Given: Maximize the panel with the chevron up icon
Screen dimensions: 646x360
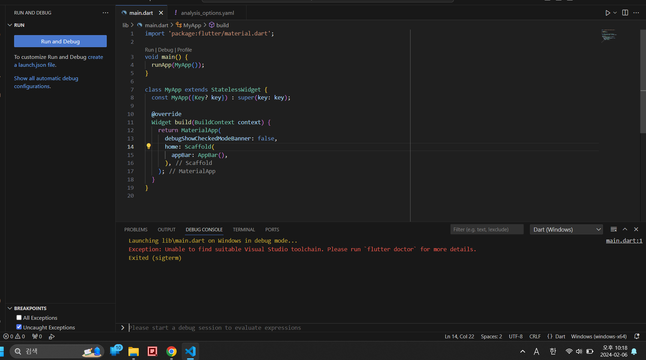Looking at the screenshot, I should (625, 229).
